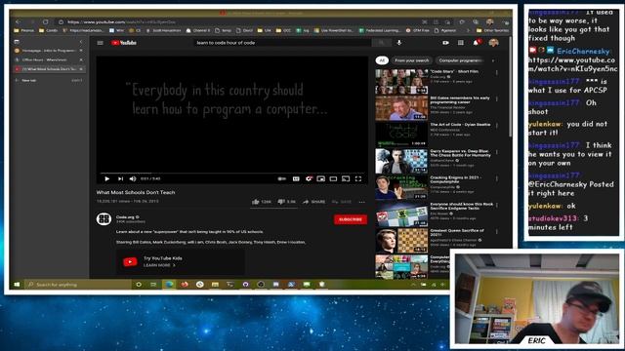
Task: Select From your search chip
Action: point(412,60)
